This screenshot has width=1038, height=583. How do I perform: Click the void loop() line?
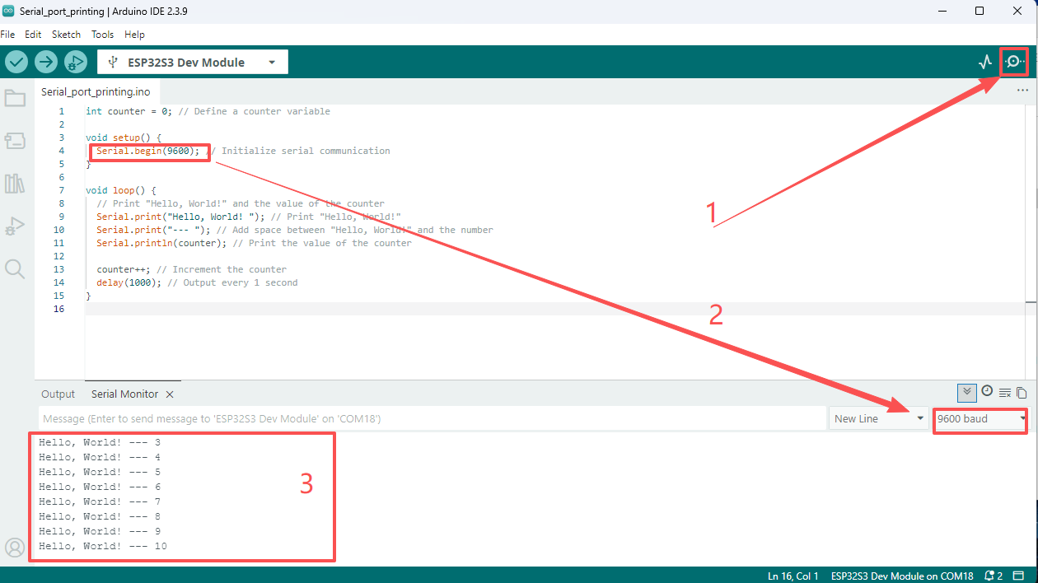[x=121, y=190]
